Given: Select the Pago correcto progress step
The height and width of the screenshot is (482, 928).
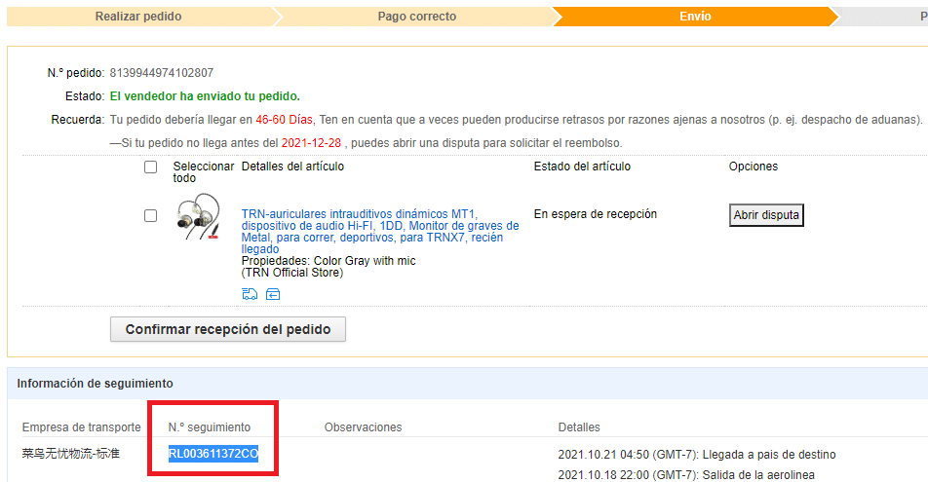Looking at the screenshot, I should click(x=417, y=17).
